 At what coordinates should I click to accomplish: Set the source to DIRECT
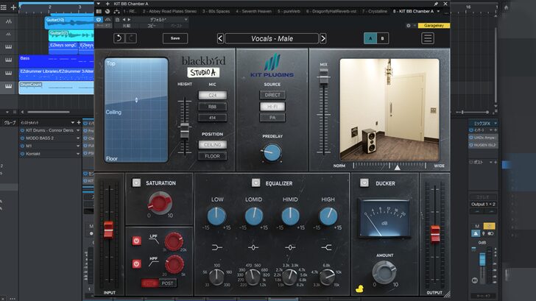[x=272, y=95]
